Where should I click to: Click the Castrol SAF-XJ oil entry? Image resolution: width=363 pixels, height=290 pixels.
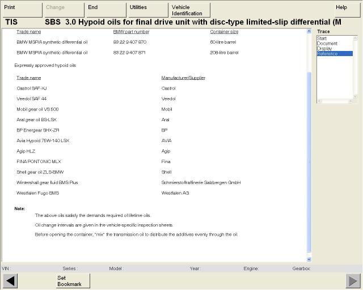click(32, 88)
